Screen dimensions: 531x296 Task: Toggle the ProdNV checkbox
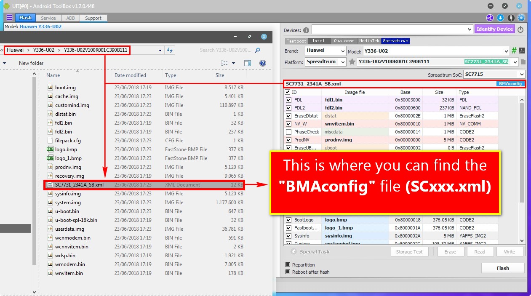pyautogui.click(x=288, y=140)
